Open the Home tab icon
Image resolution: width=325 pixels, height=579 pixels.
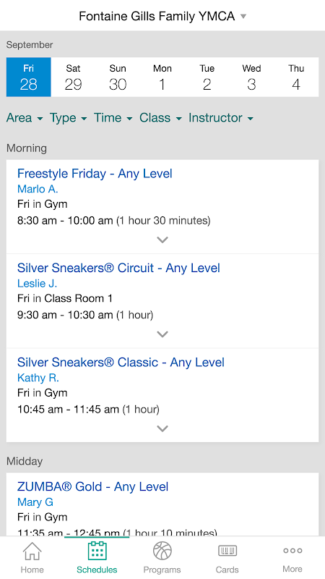click(32, 551)
